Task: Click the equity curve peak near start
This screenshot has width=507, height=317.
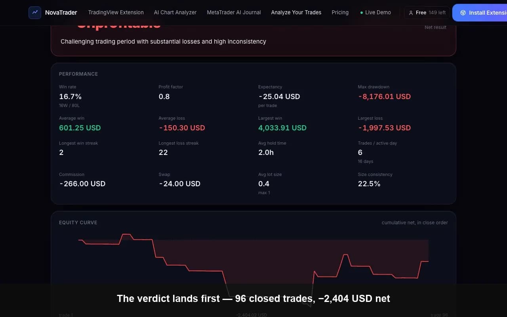Action: [126, 235]
